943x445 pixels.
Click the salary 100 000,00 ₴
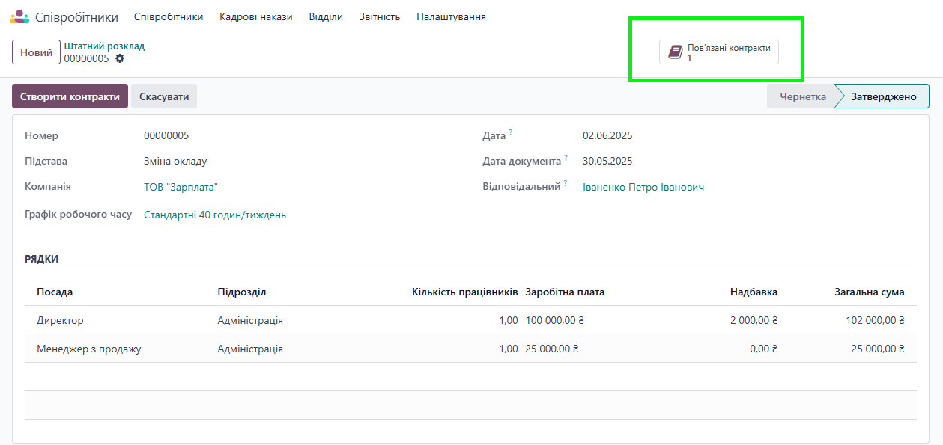[555, 320]
